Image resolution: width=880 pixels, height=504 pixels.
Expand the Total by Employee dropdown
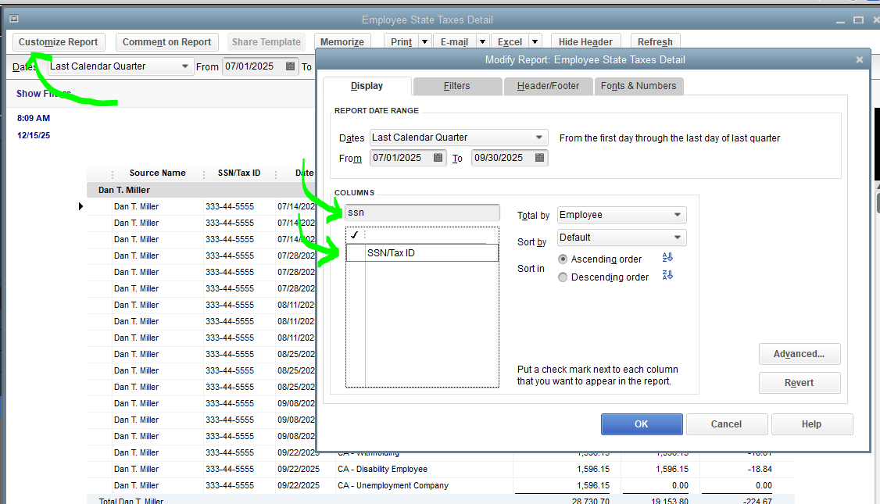pos(677,215)
